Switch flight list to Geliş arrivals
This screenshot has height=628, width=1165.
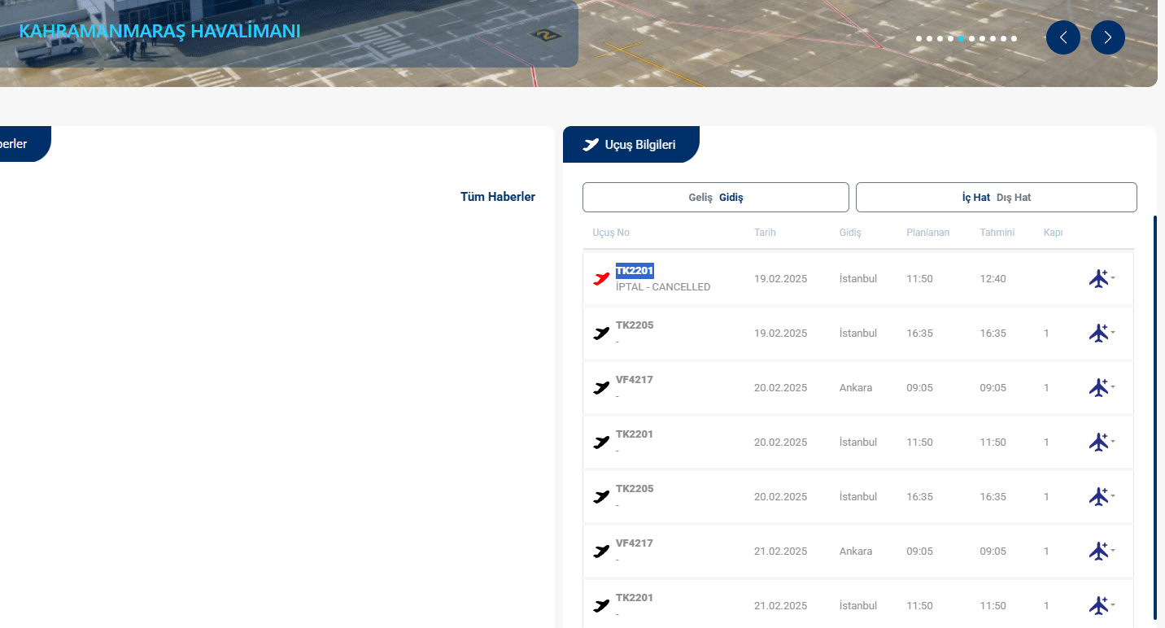coord(700,198)
